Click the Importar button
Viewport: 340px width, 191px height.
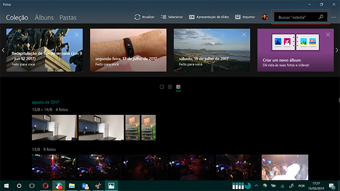click(245, 17)
